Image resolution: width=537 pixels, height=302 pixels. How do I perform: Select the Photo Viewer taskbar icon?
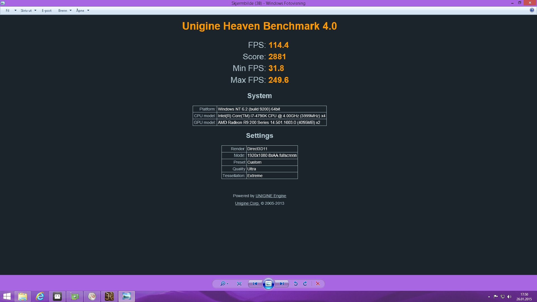pyautogui.click(x=127, y=296)
